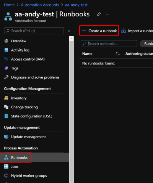Open Tags menu item
The image size is (153, 183).
tap(15, 68)
